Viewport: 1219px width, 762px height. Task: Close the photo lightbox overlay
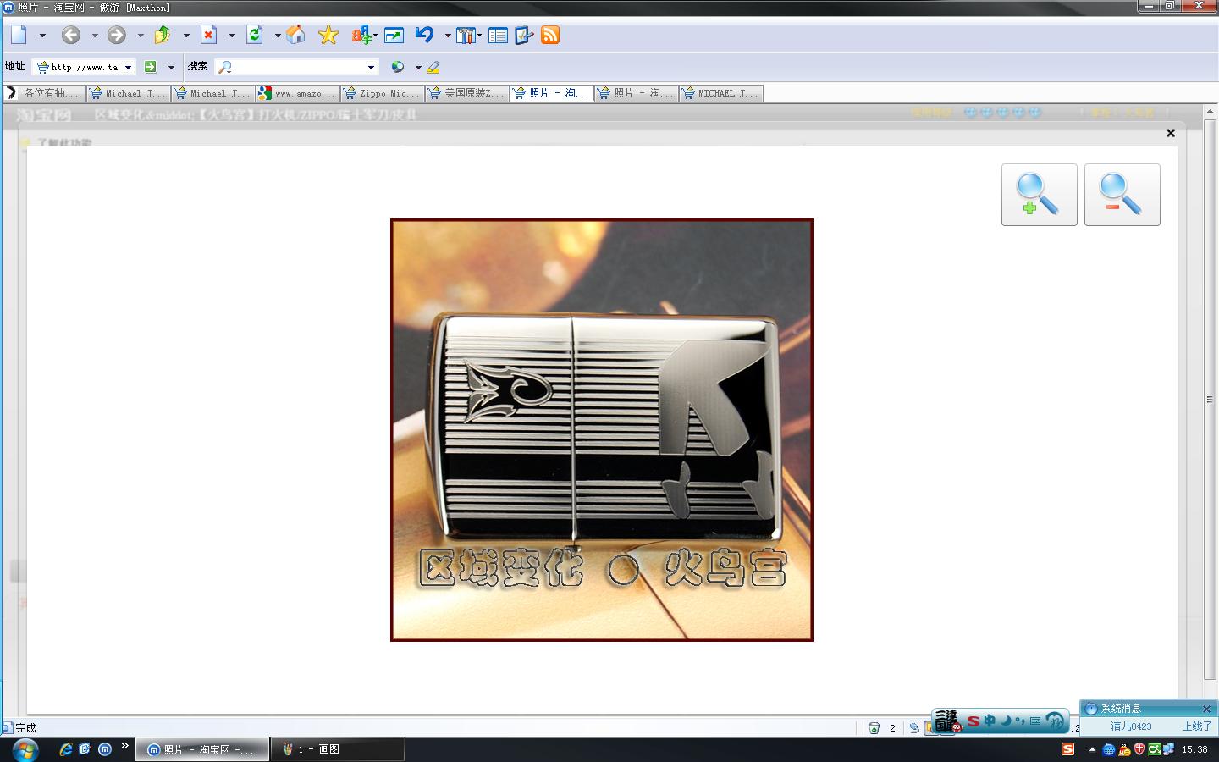click(x=1171, y=133)
